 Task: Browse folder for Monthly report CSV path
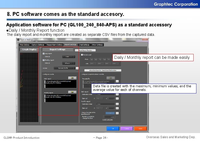[x=72, y=92]
